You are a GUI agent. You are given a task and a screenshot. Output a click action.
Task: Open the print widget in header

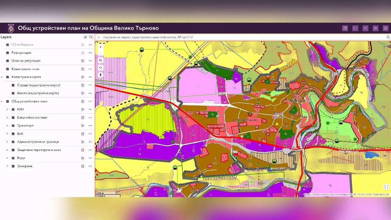(386, 28)
